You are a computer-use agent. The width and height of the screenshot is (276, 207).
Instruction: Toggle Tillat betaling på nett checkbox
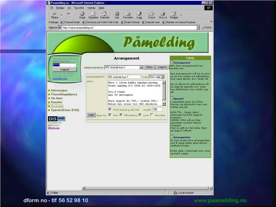pos(110,109)
